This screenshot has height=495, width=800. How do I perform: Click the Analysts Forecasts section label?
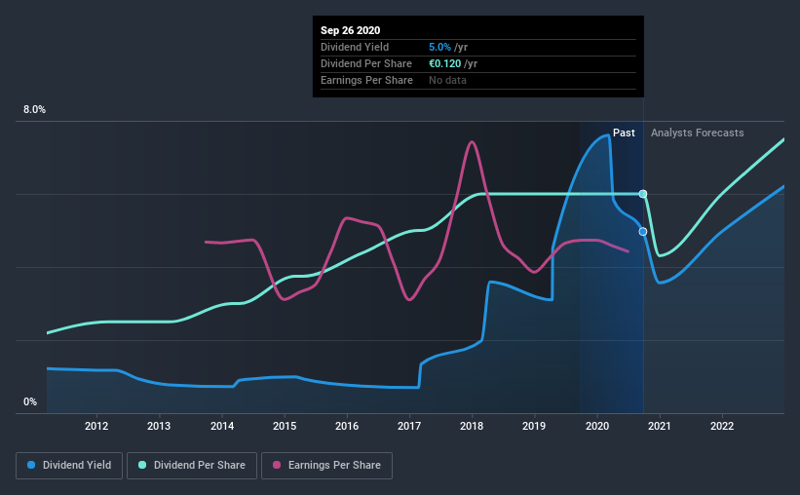pos(697,133)
